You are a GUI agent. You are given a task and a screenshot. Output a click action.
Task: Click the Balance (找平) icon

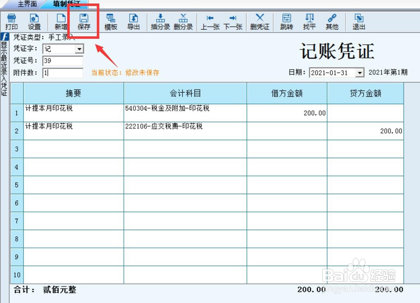309,22
